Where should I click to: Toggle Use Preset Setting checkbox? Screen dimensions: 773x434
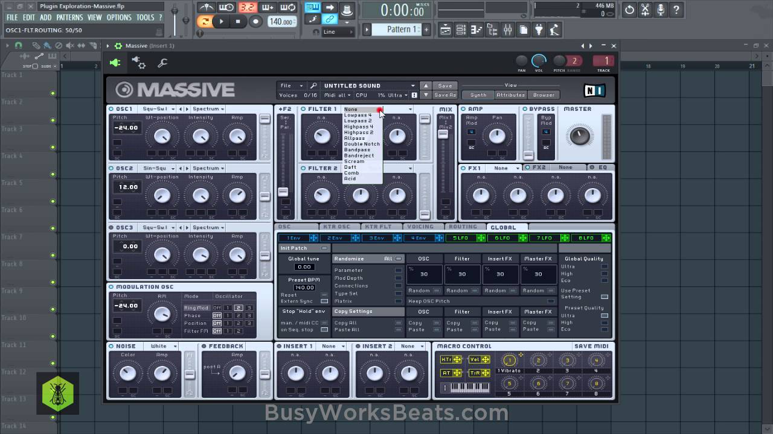point(605,297)
